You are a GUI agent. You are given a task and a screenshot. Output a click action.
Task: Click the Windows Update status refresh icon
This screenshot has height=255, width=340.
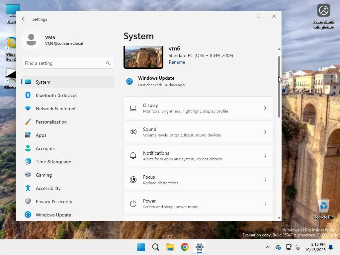pyautogui.click(x=129, y=81)
